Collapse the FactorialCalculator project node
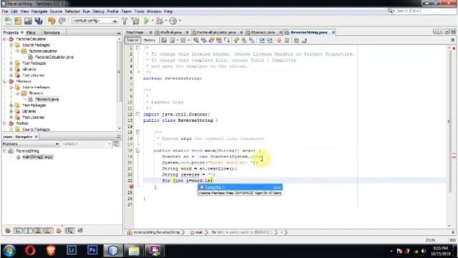Viewport: 458px width, 258px height. pos(5,39)
